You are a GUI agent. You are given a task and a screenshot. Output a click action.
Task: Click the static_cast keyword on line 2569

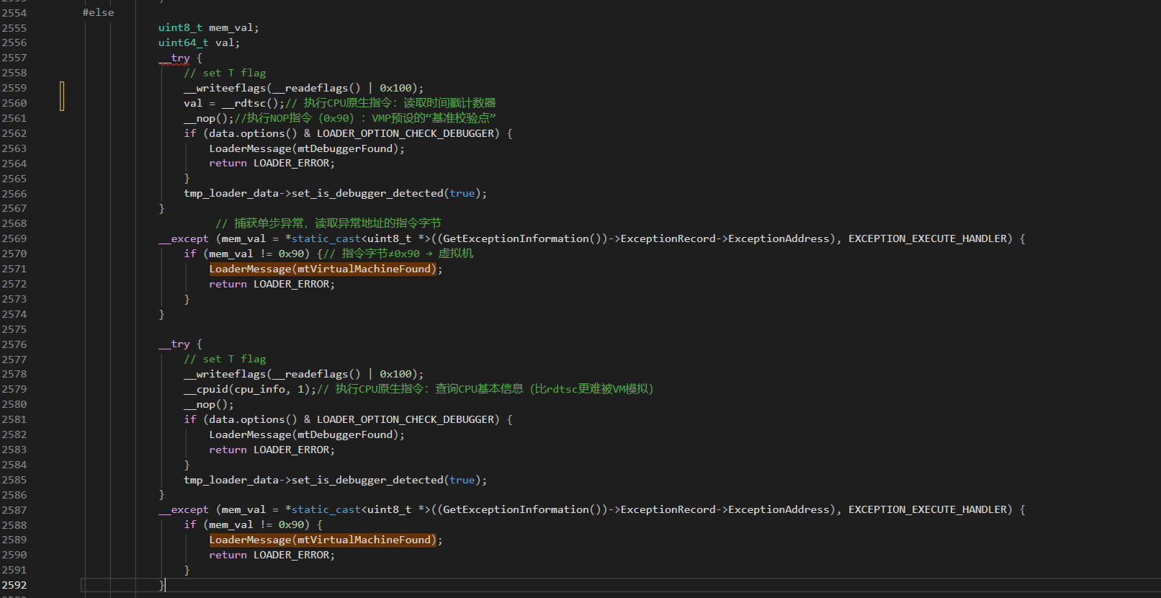click(x=326, y=238)
